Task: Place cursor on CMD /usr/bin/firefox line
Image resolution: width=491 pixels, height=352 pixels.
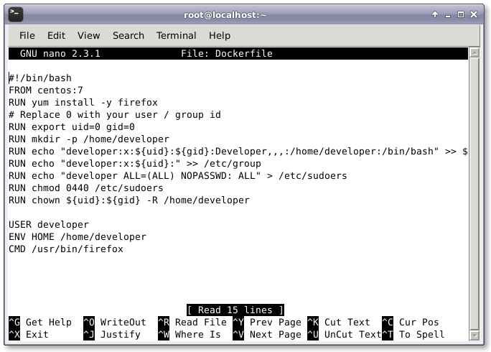Action: pos(66,249)
